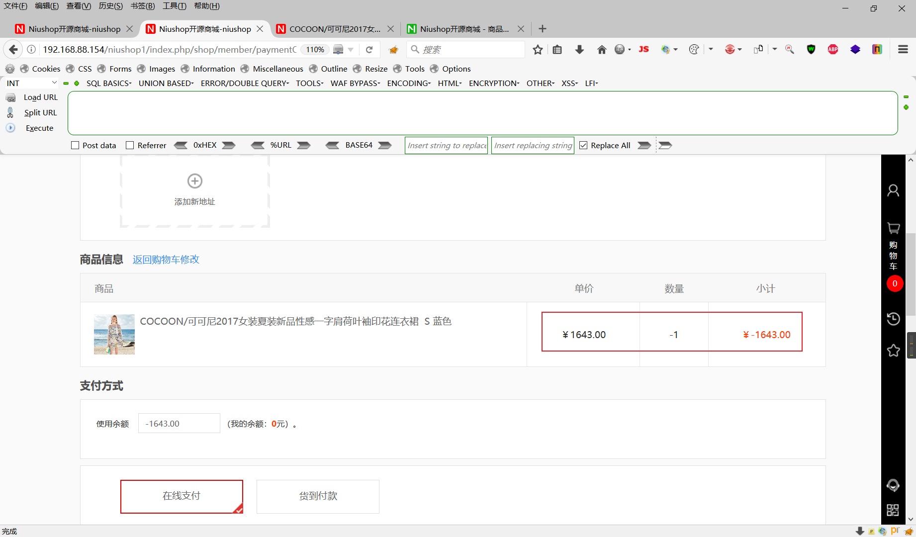916x537 pixels.
Task: Switch to the Niushop开源商城 - 商品 tab
Action: coord(464,29)
